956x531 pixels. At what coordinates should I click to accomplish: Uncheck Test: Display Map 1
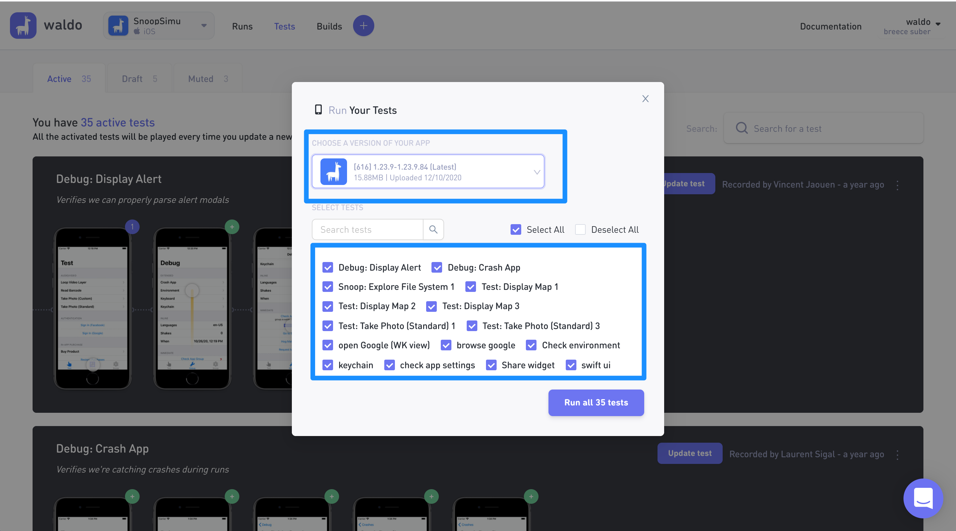(x=471, y=287)
